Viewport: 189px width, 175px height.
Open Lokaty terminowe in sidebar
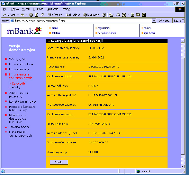point(22,102)
